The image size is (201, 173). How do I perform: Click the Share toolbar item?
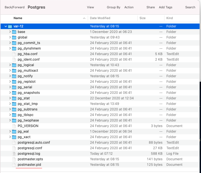point(151,7)
